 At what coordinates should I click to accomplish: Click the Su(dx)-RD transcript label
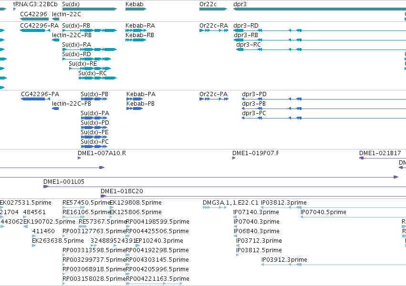(77, 55)
